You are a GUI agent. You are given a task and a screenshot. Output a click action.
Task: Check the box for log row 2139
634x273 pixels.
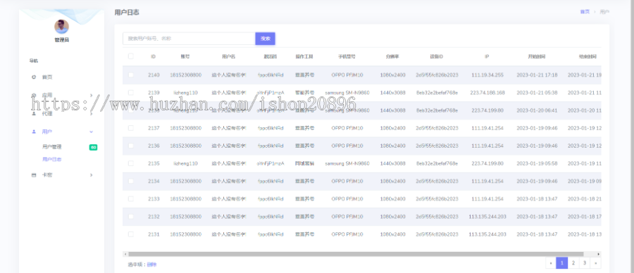(130, 92)
